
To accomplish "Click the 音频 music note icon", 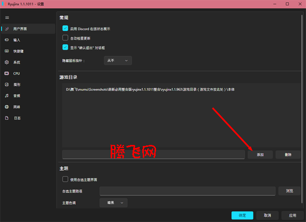I will 7,95.
